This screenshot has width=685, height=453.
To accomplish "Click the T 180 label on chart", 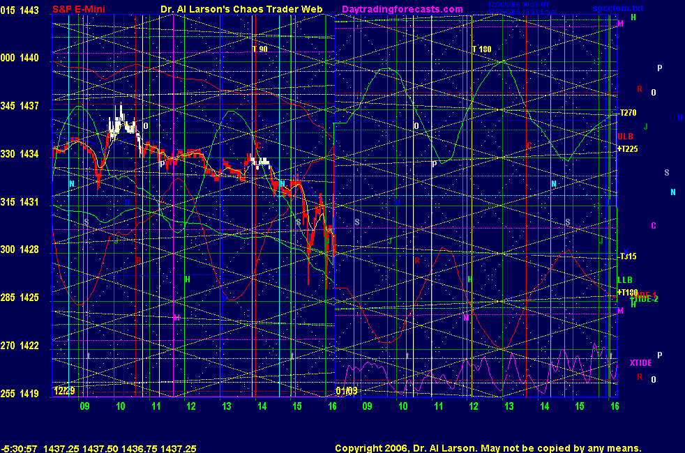I will [x=482, y=49].
